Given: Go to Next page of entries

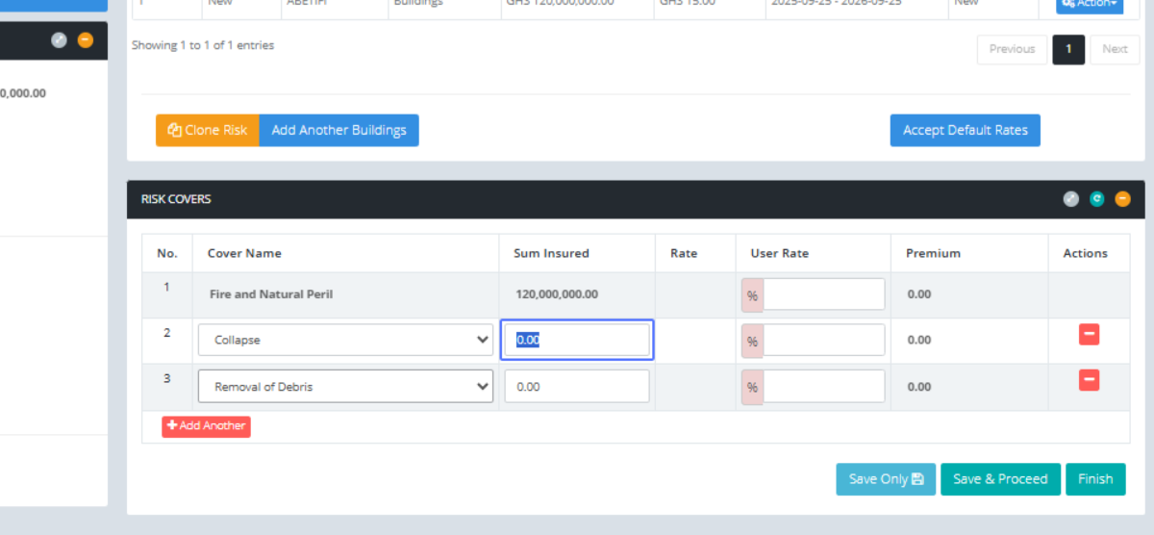Looking at the screenshot, I should [x=1115, y=49].
